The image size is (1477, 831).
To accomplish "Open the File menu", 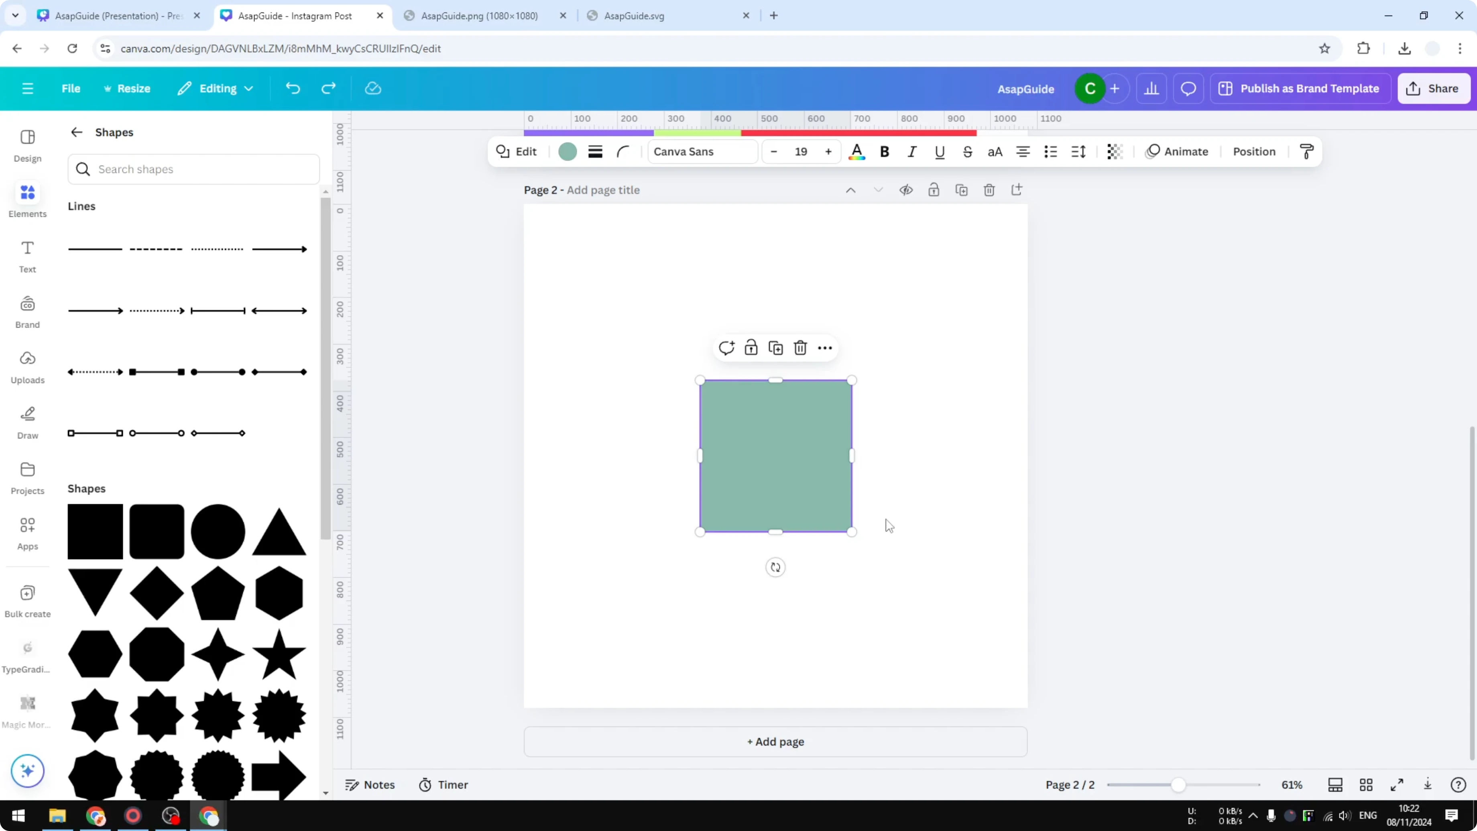I will tap(71, 88).
